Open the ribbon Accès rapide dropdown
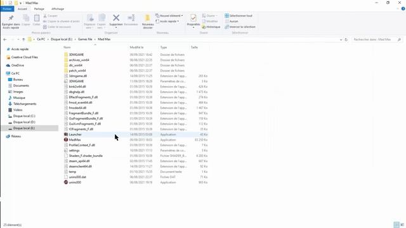 tap(167, 21)
